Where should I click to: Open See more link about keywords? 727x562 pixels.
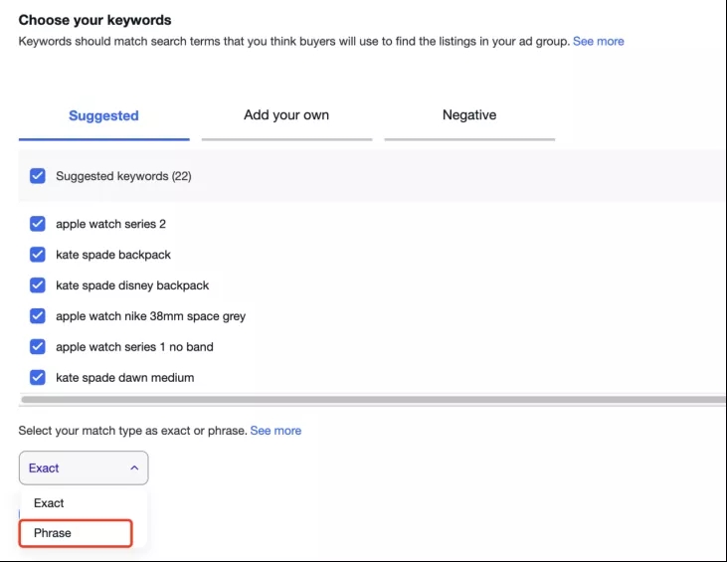point(598,41)
